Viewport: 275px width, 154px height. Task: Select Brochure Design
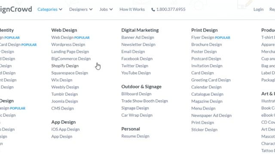point(207,44)
